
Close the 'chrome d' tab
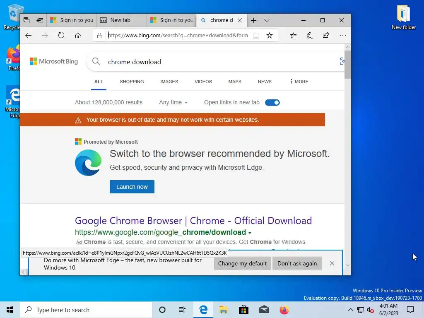click(240, 21)
